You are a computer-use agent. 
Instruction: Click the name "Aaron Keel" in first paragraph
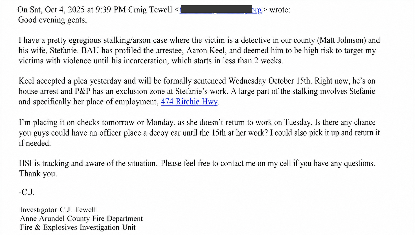(x=206, y=51)
